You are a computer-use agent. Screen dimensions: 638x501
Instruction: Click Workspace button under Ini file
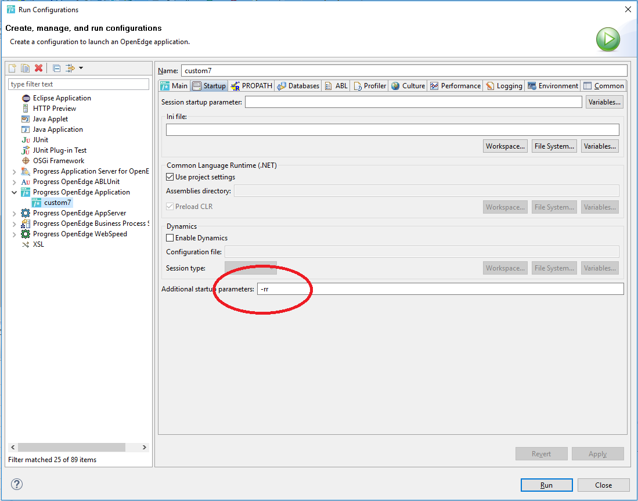point(505,146)
